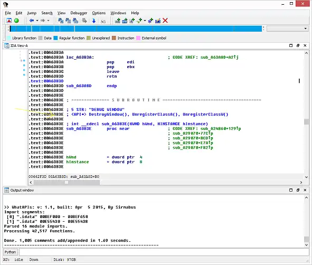312x265 pixels.
Task: Click the horizontal scroll right arrow
Action: 301,182
